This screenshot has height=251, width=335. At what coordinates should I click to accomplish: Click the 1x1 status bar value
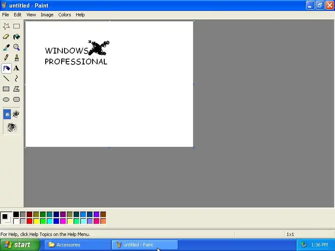coord(290,234)
